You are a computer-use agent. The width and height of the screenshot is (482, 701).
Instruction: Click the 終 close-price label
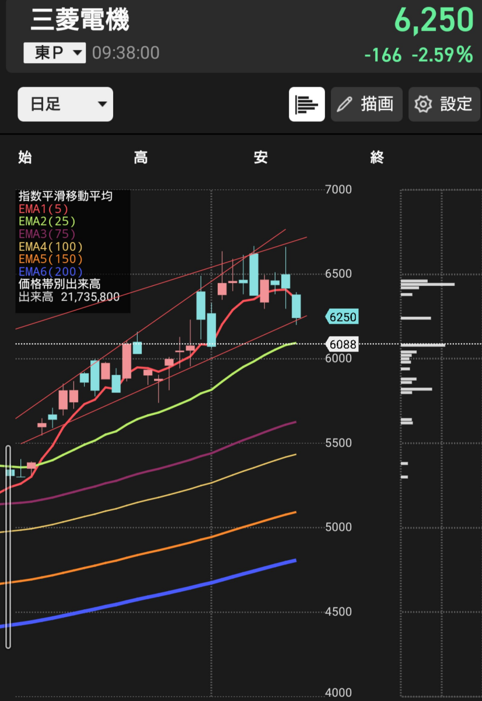(377, 157)
